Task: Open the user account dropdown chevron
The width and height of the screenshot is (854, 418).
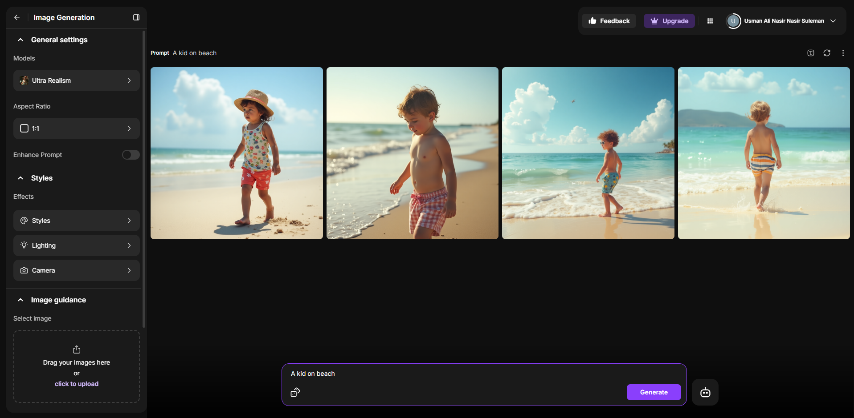Action: (833, 21)
